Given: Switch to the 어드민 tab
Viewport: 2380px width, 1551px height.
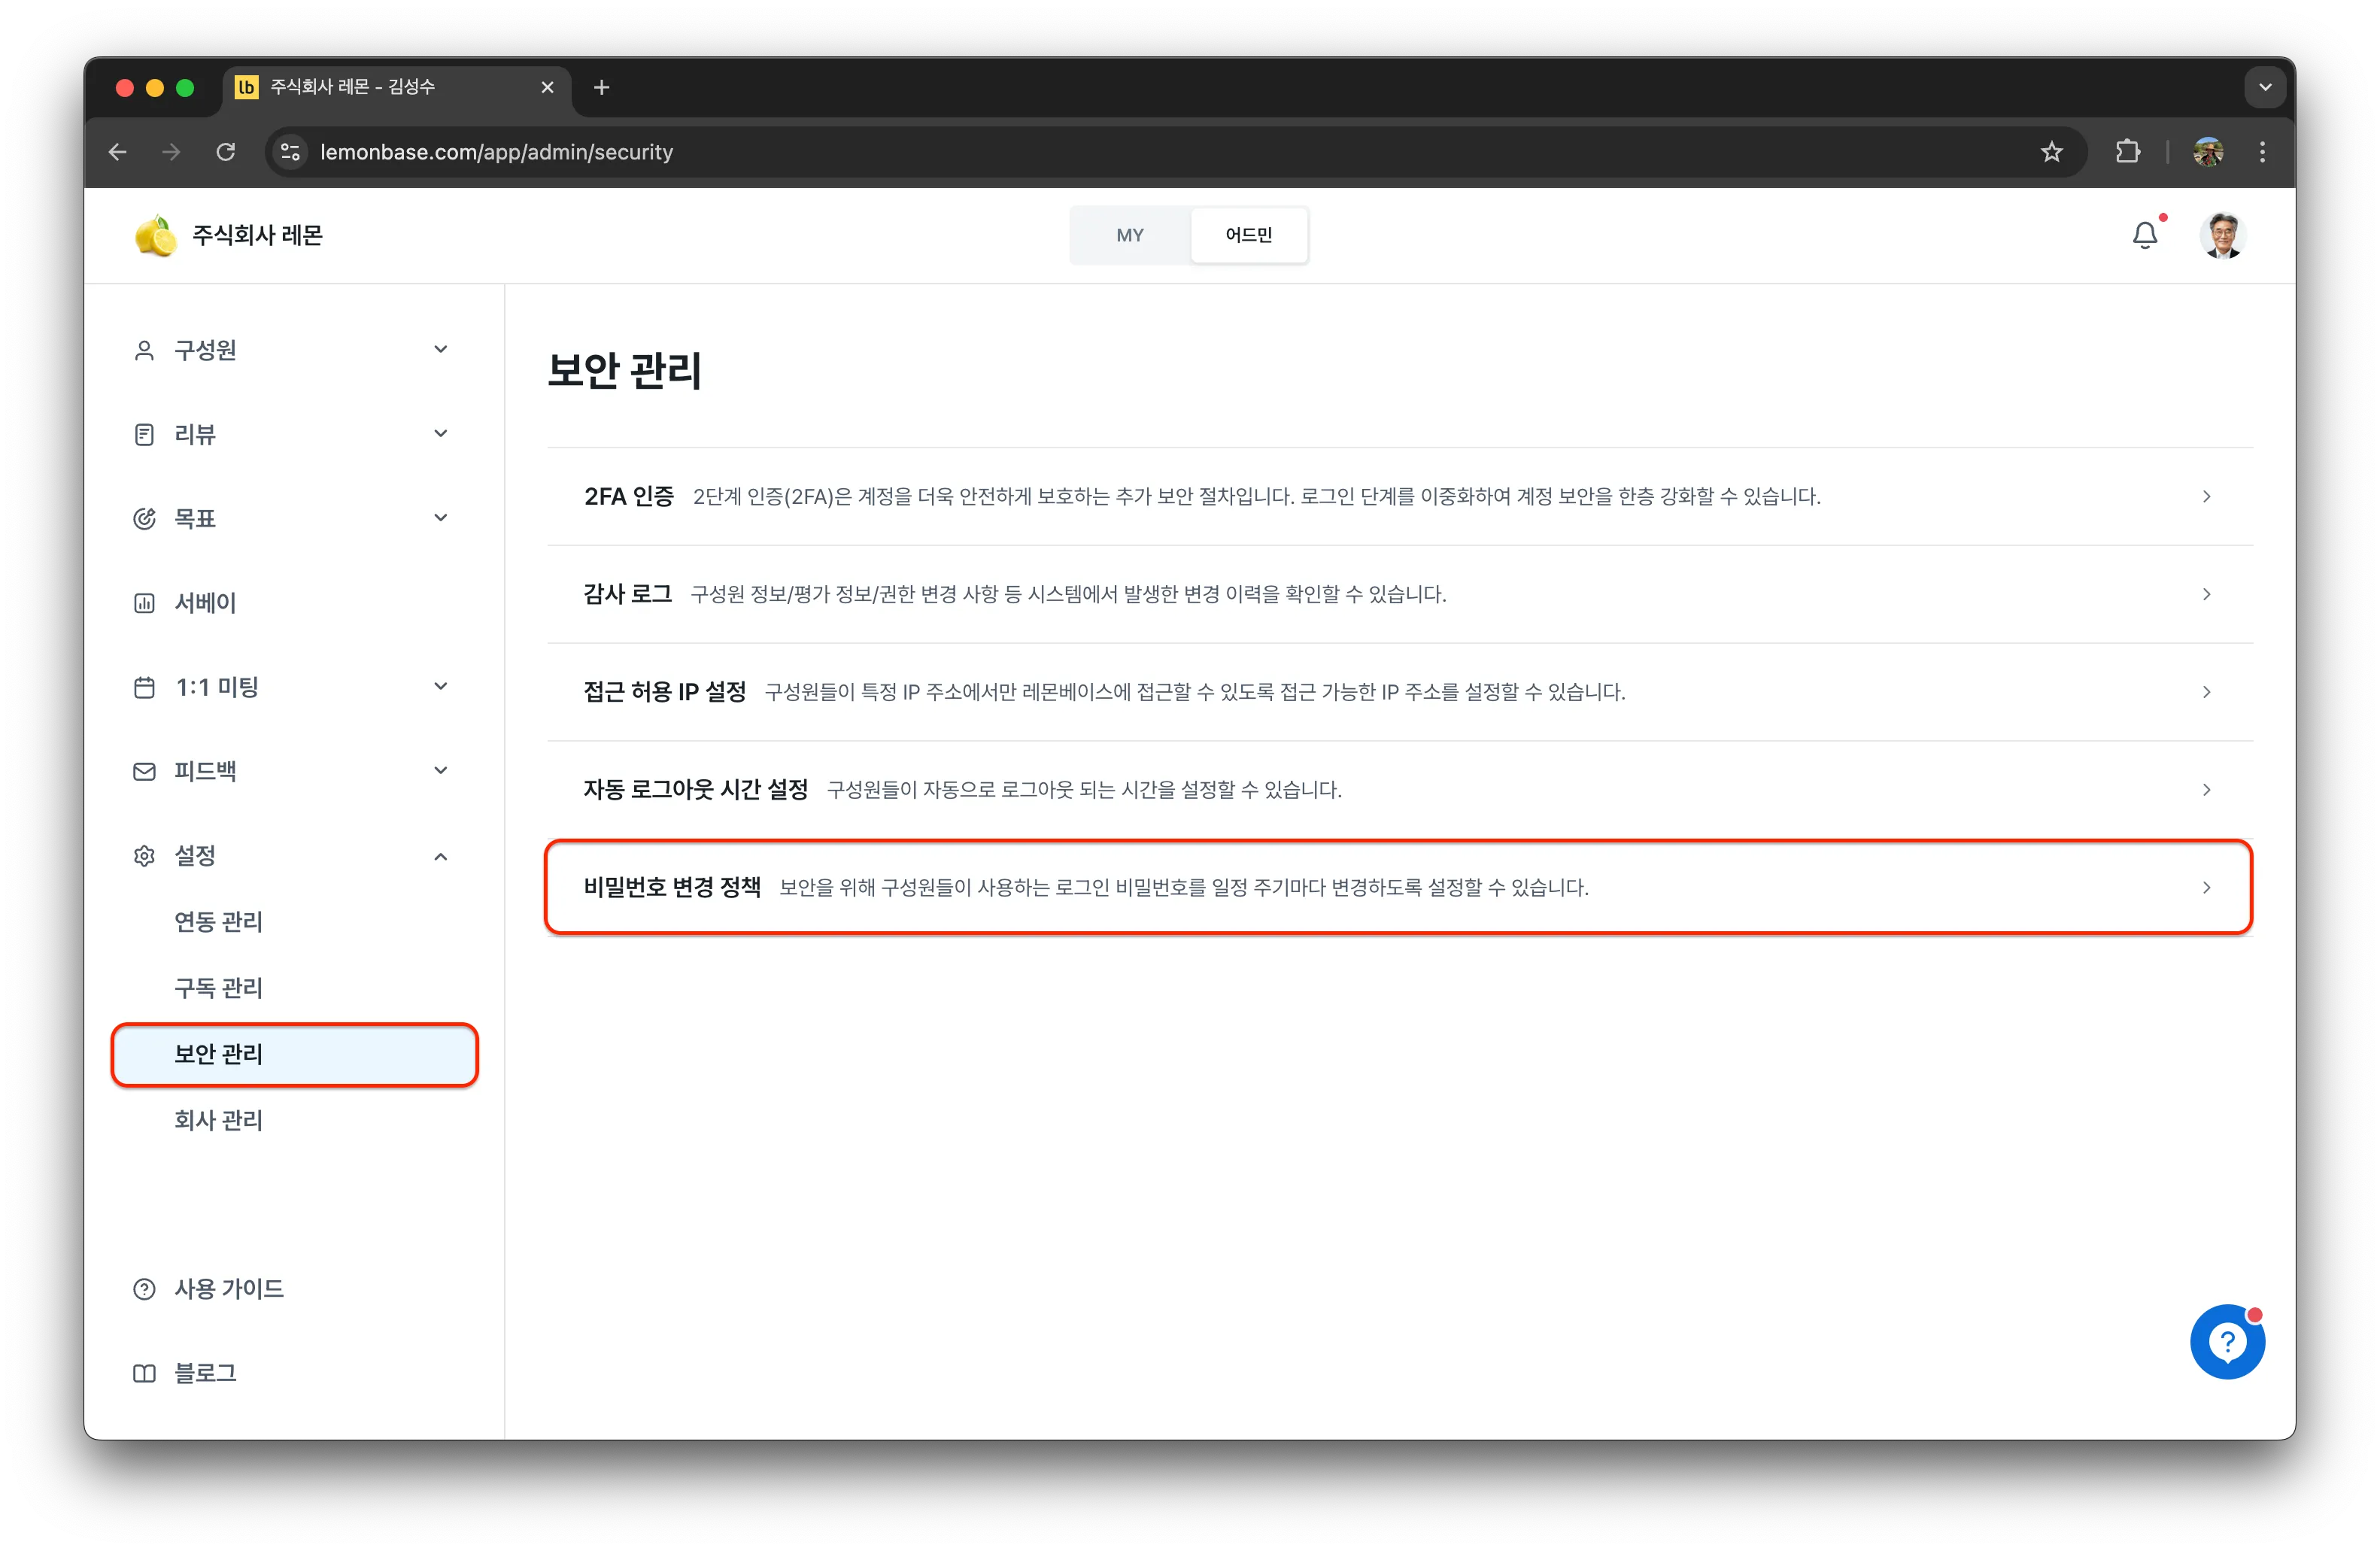Looking at the screenshot, I should coord(1248,235).
